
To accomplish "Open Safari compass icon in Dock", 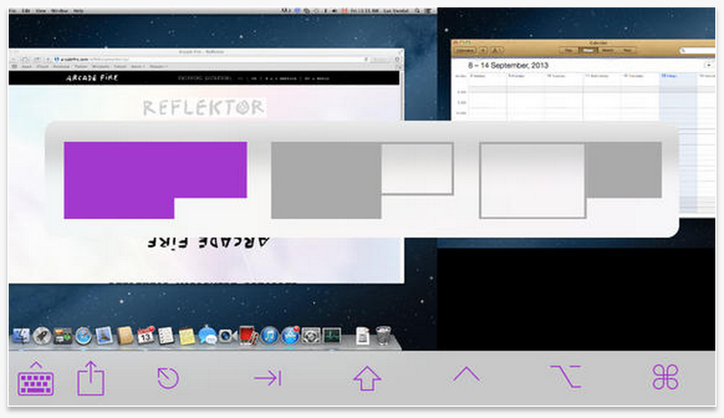I will tap(83, 336).
